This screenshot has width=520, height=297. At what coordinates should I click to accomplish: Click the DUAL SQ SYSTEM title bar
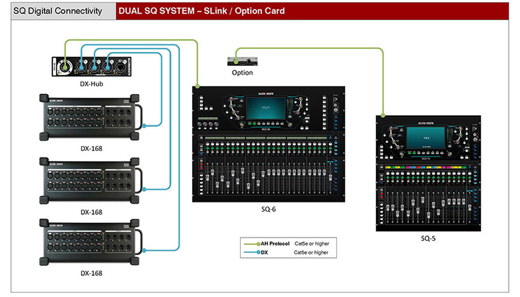[x=312, y=11]
